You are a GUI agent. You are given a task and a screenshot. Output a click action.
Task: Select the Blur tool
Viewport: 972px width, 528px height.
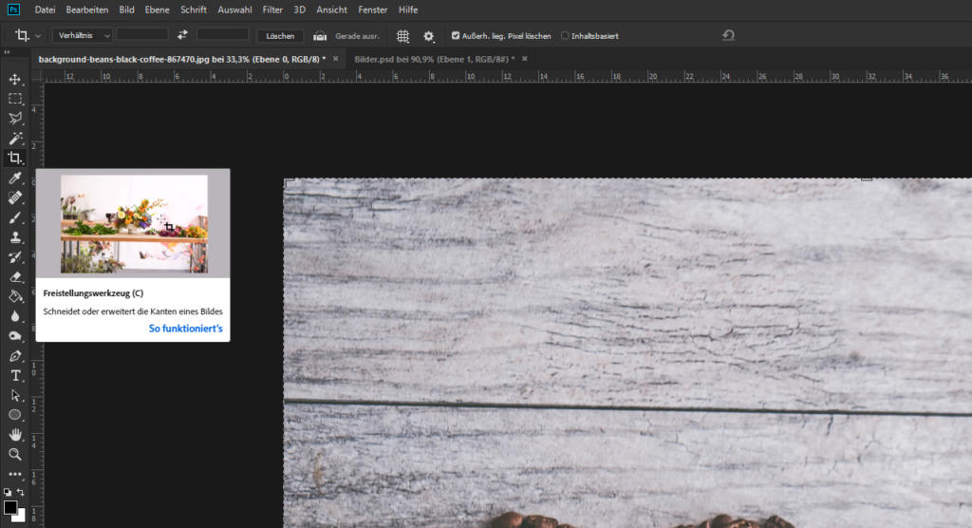click(15, 316)
